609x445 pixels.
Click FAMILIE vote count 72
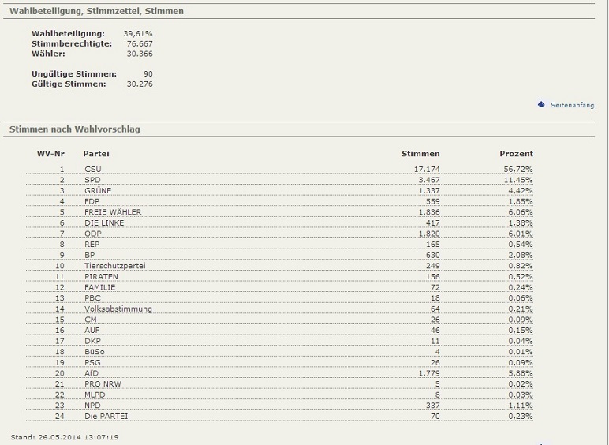(x=435, y=287)
